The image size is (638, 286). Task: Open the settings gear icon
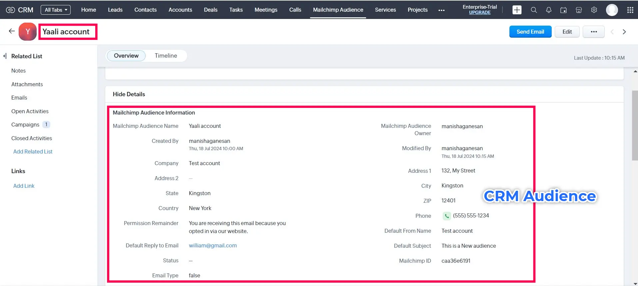point(594,10)
